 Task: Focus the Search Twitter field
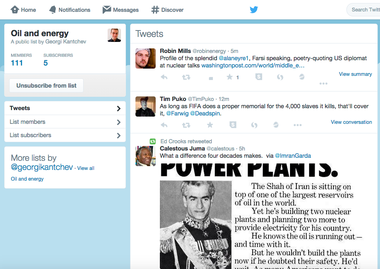(364, 10)
